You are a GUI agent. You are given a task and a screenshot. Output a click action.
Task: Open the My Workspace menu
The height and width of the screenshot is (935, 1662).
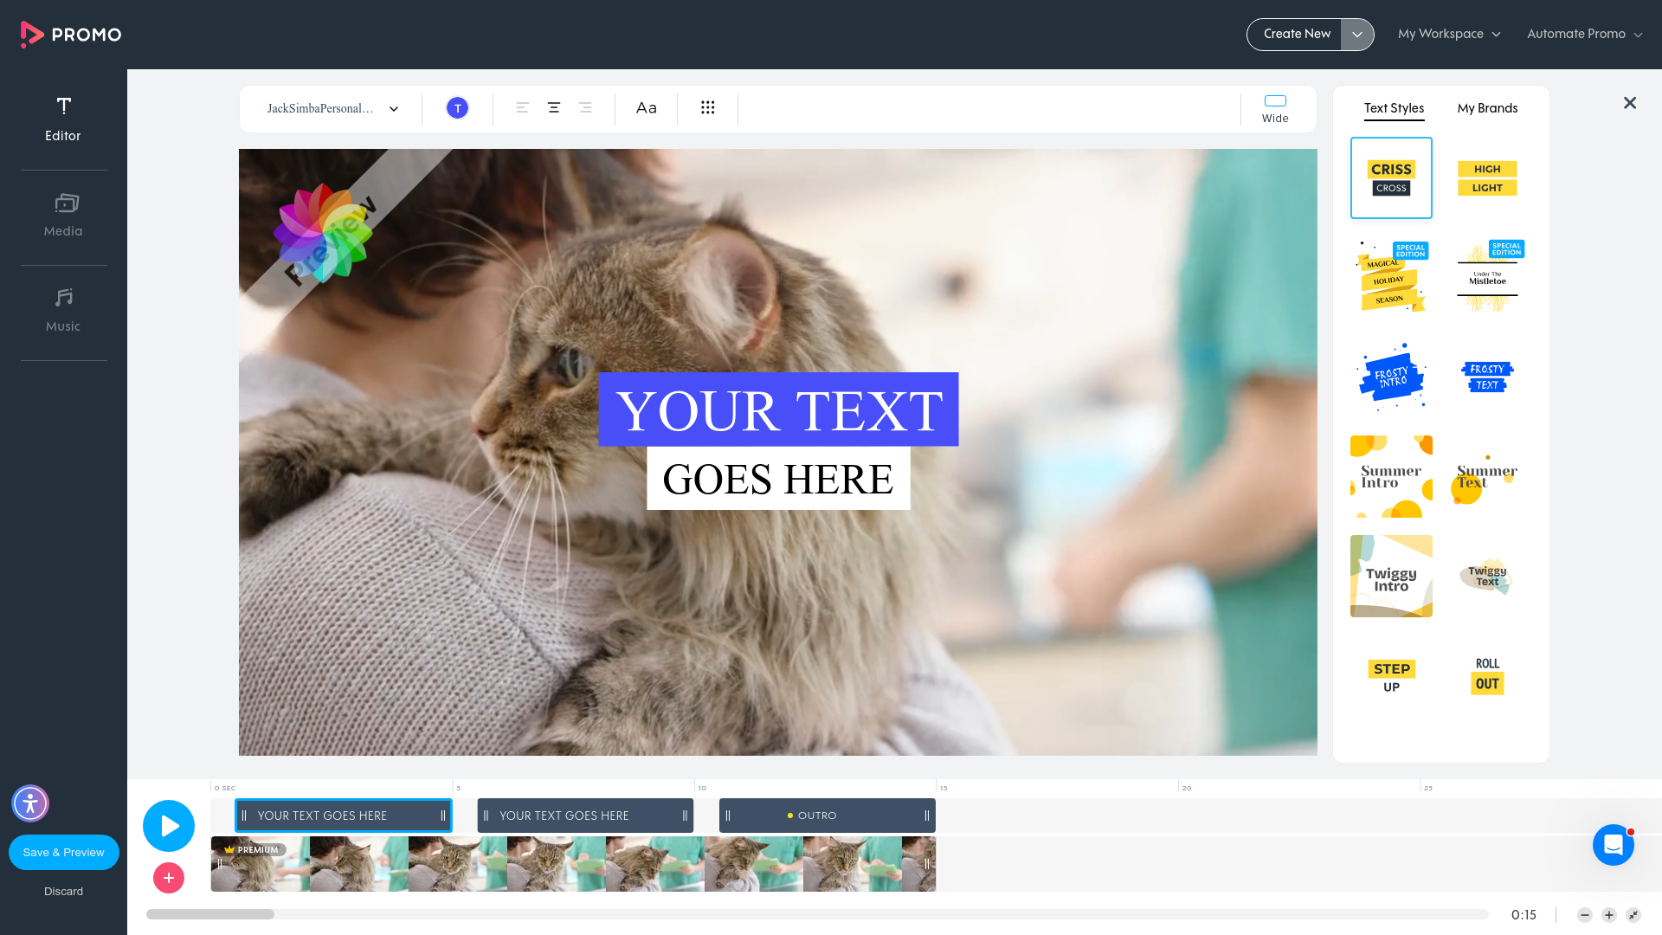(1449, 34)
